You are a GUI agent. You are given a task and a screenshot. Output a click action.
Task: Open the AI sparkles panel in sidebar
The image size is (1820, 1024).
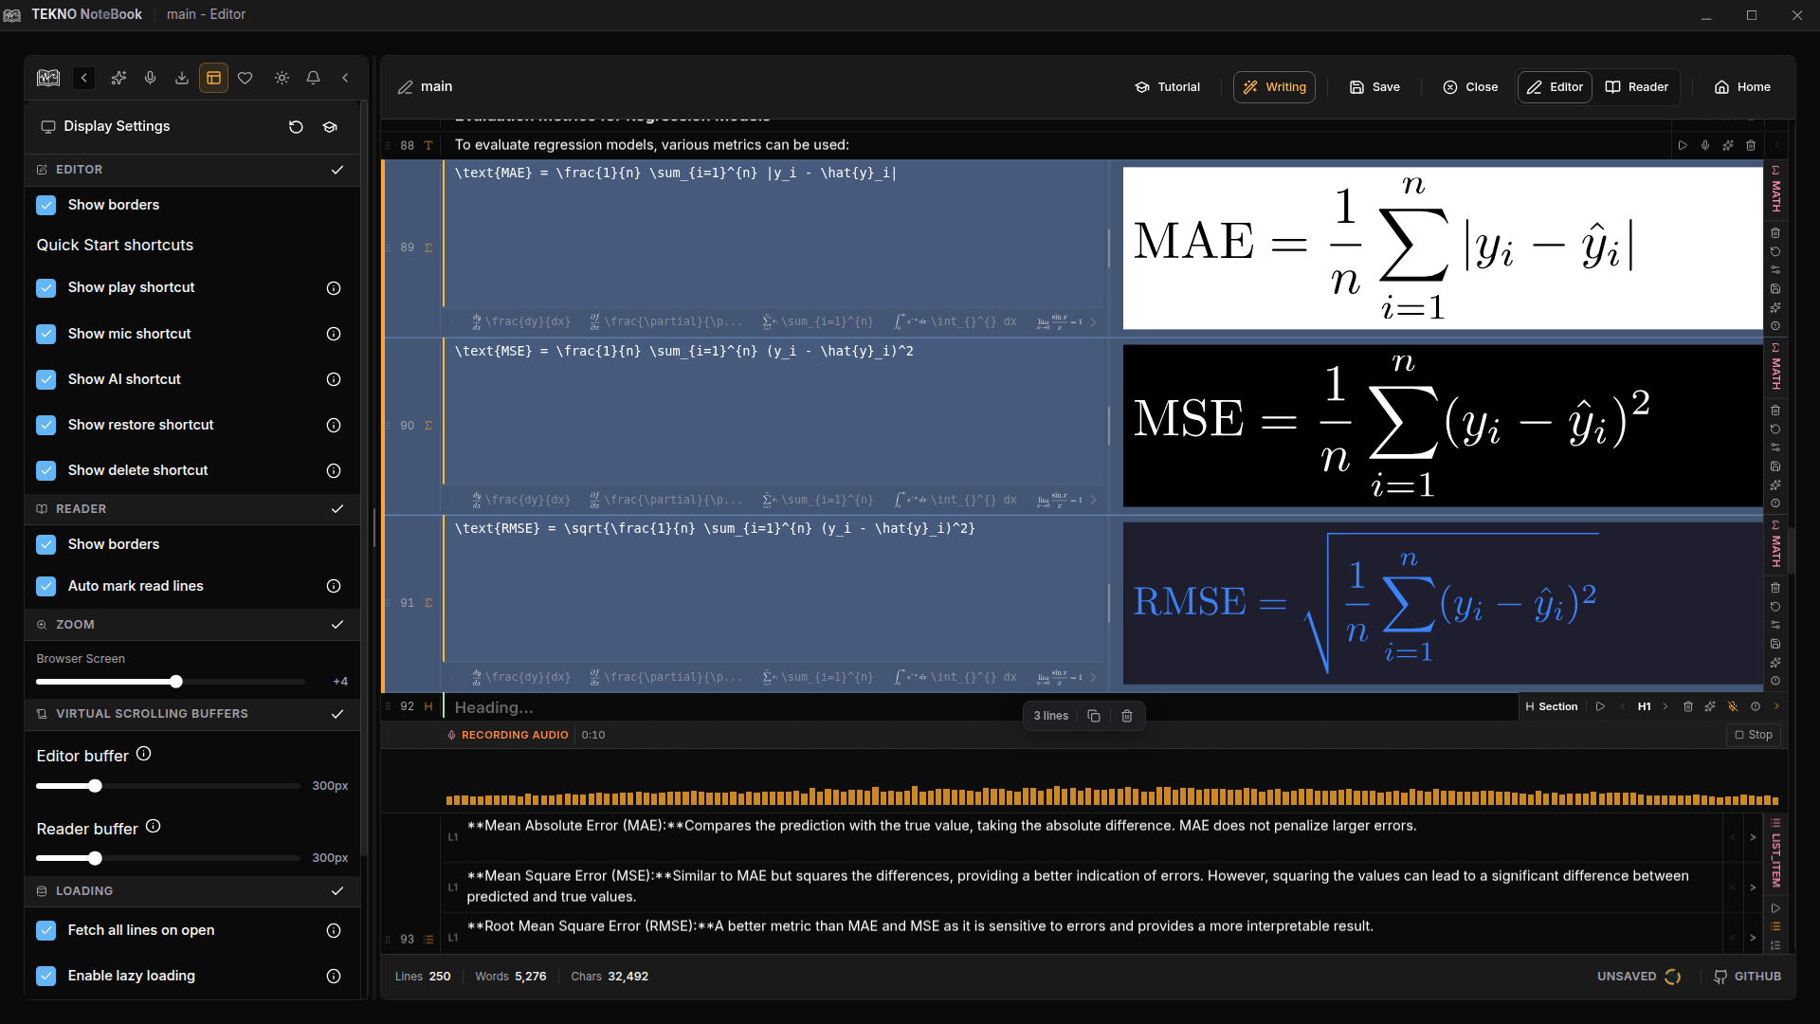[x=118, y=78]
